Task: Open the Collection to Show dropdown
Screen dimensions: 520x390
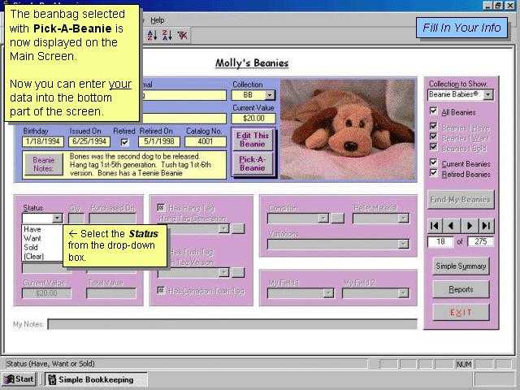Action: (x=487, y=95)
